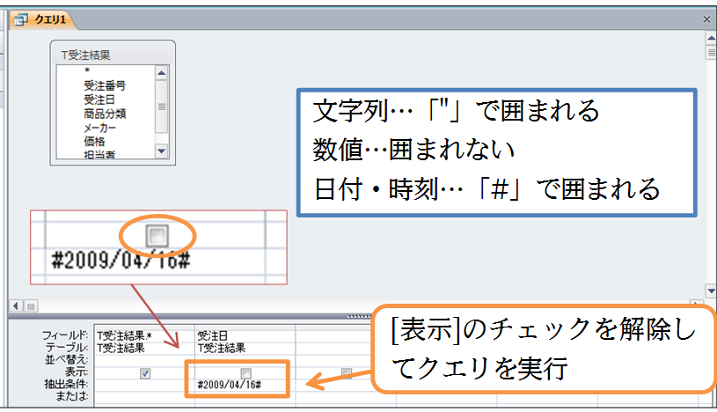The width and height of the screenshot is (717, 412).
Task: Select 受注番号 field in table list
Action: pyautogui.click(x=104, y=85)
